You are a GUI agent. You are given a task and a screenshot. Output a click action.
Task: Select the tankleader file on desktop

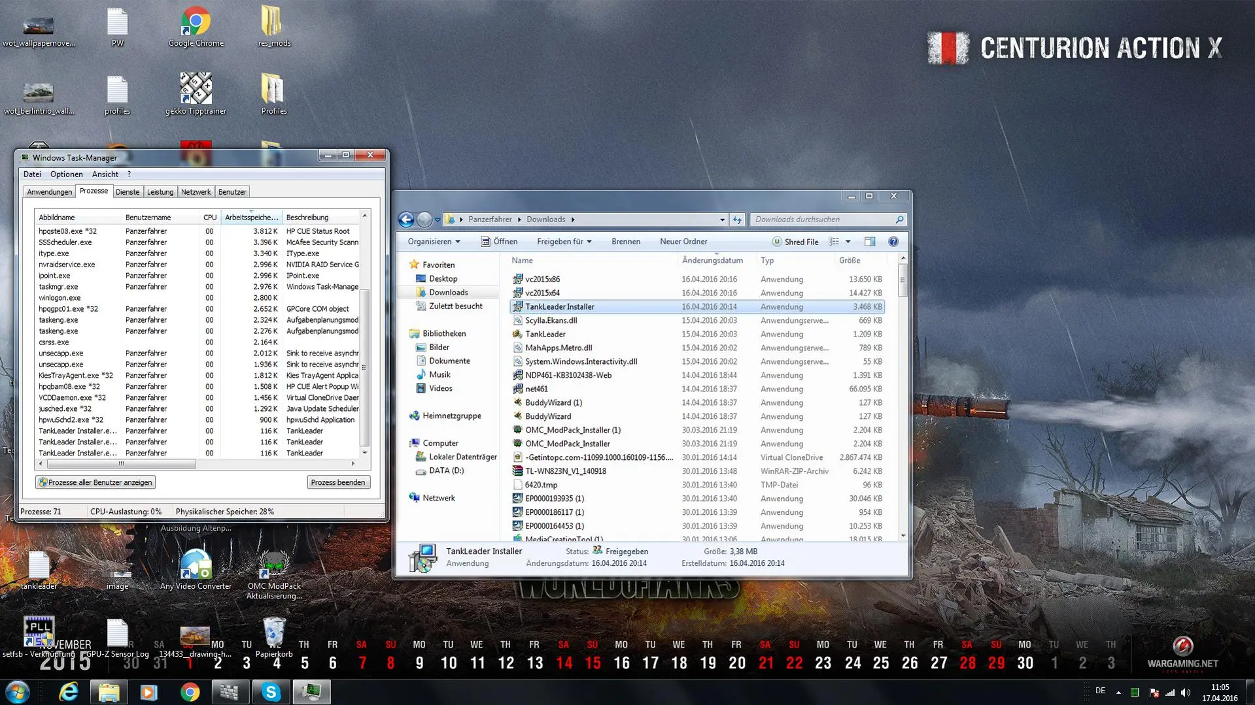click(x=39, y=570)
